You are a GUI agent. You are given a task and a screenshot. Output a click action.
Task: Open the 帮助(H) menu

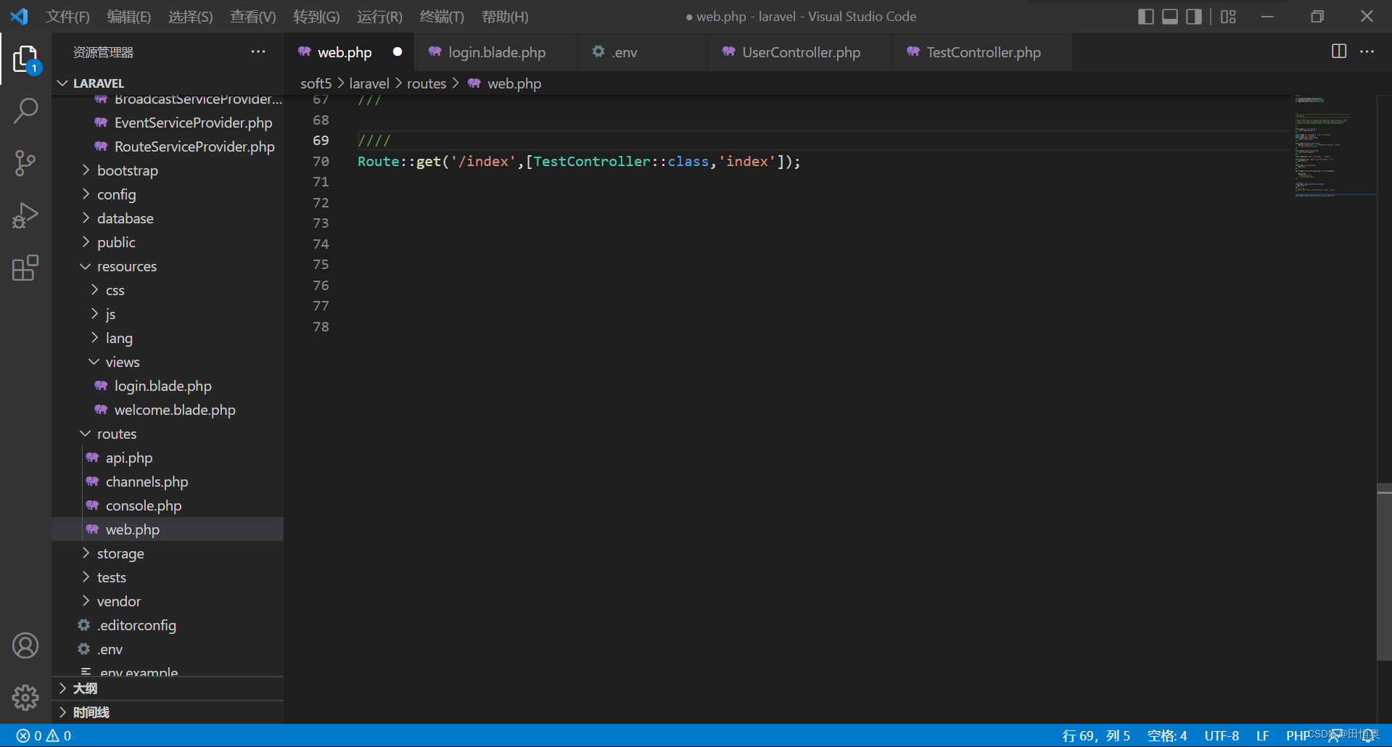505,16
